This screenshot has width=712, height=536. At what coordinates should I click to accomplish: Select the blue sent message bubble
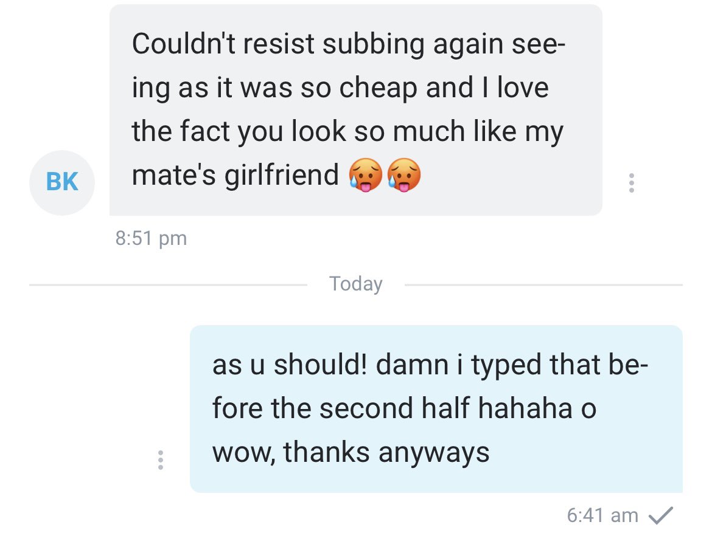(x=436, y=409)
